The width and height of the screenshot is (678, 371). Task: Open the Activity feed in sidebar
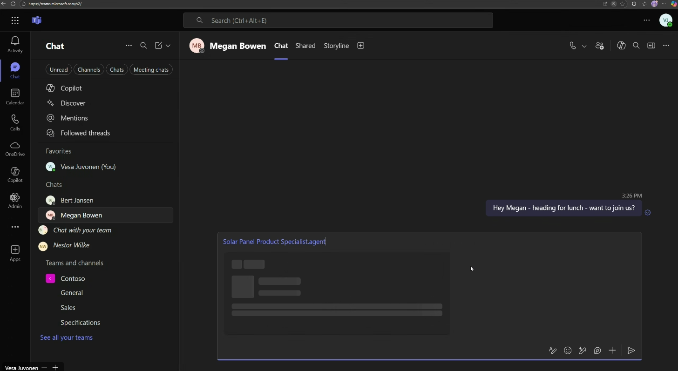point(15,45)
